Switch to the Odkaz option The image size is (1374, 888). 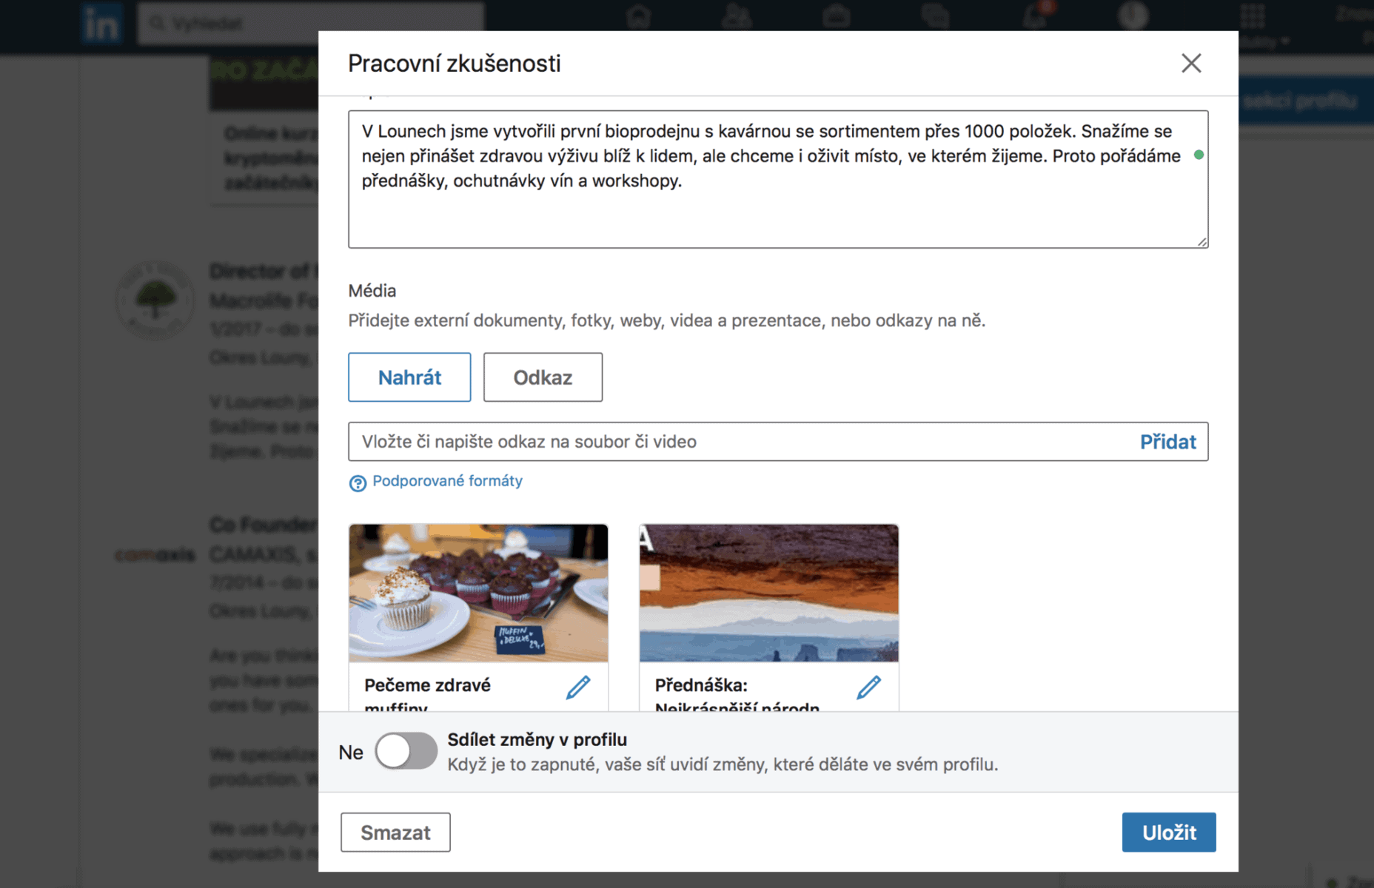click(543, 377)
